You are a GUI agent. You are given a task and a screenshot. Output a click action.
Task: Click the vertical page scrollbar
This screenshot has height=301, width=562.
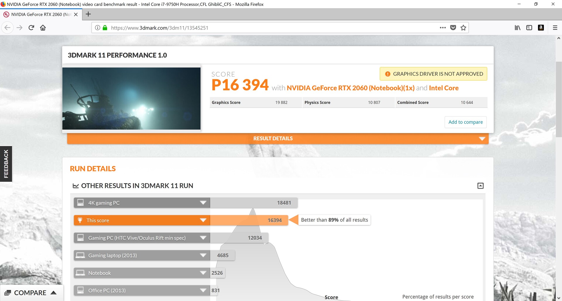coord(558,99)
